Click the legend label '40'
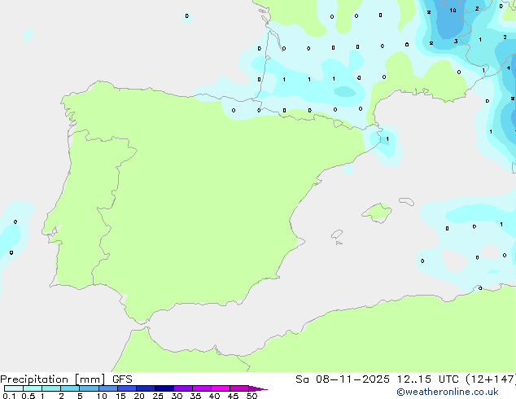516x399 pixels. 214,396
